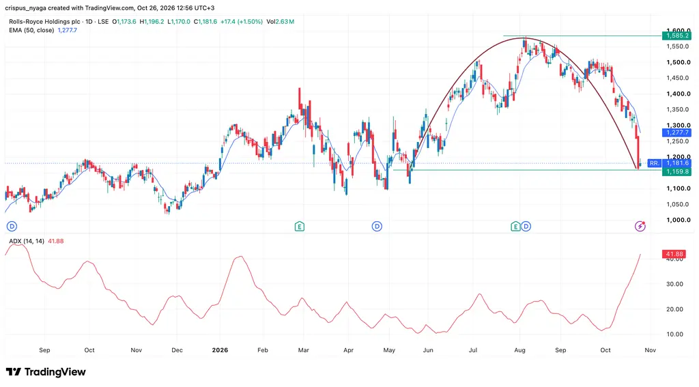Image resolution: width=699 pixels, height=387 pixels.
Task: Click the Aug label on time axis
Action: [x=519, y=350]
